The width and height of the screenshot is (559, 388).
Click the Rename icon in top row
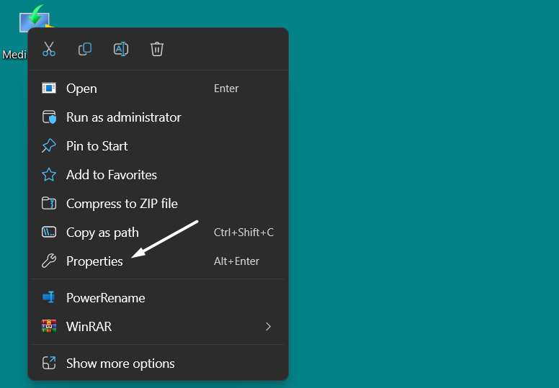click(x=121, y=49)
